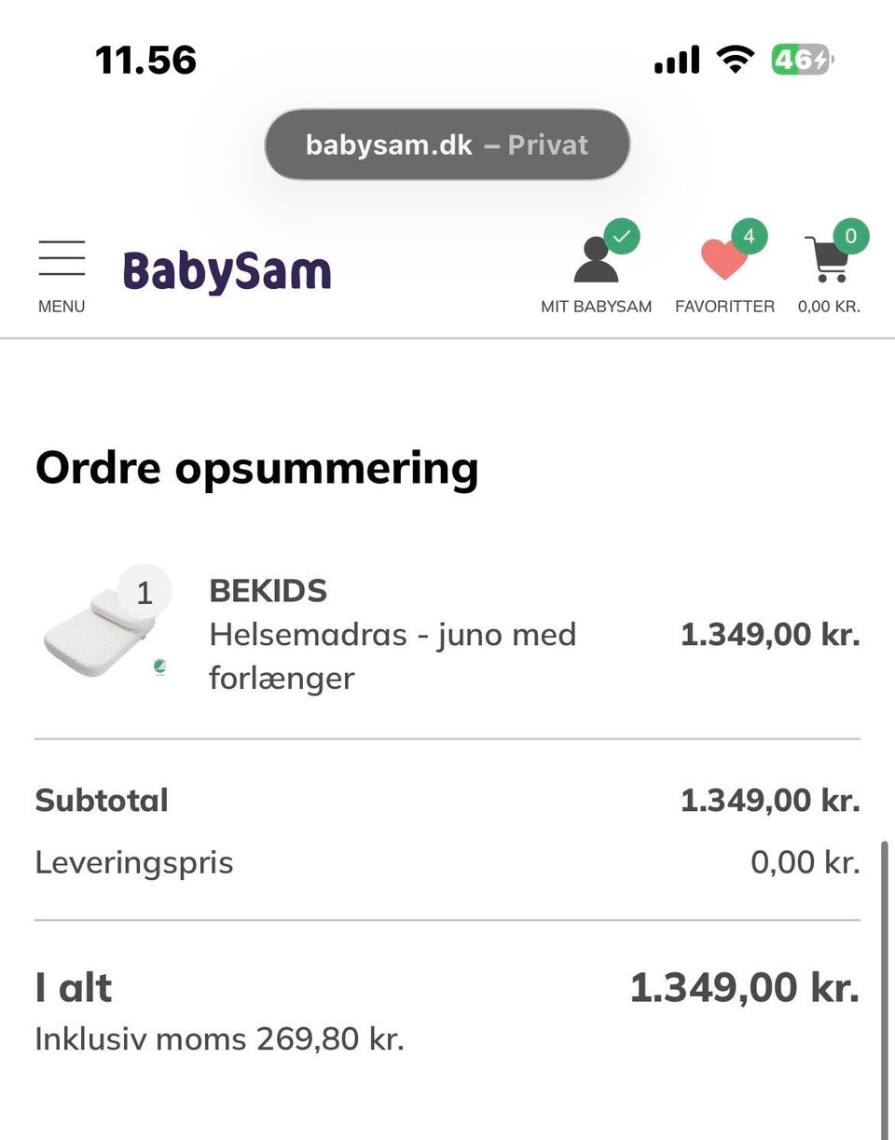The image size is (895, 1140).
Task: Click the MIT BABYSAM label
Action: 596,307
